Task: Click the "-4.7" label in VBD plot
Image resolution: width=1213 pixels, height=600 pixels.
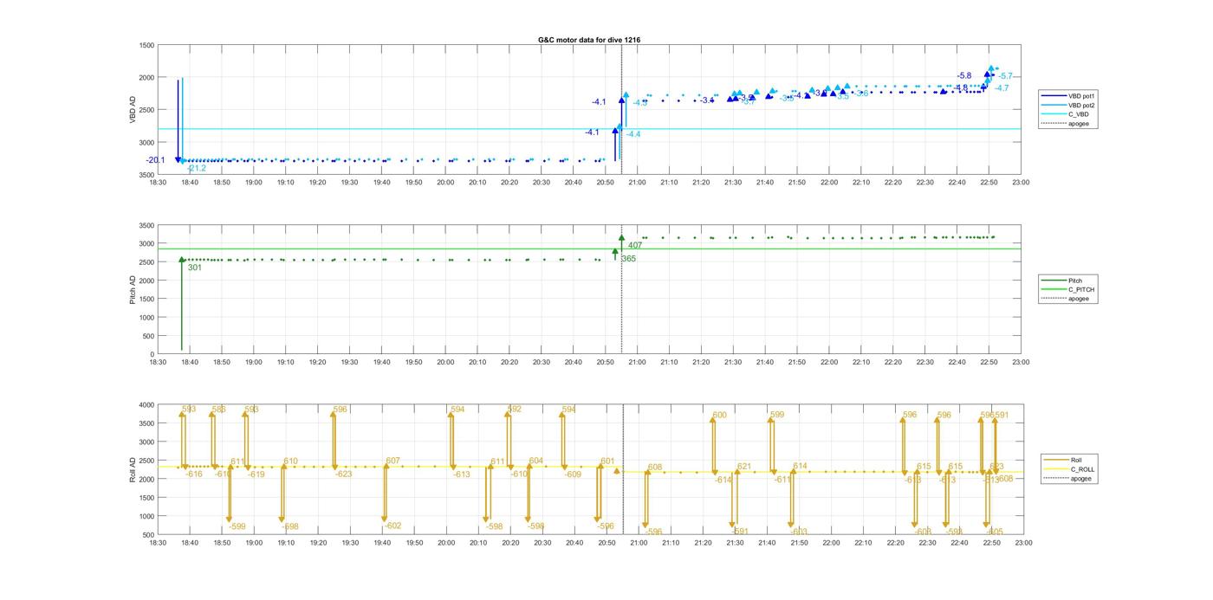Action: 1002,88
